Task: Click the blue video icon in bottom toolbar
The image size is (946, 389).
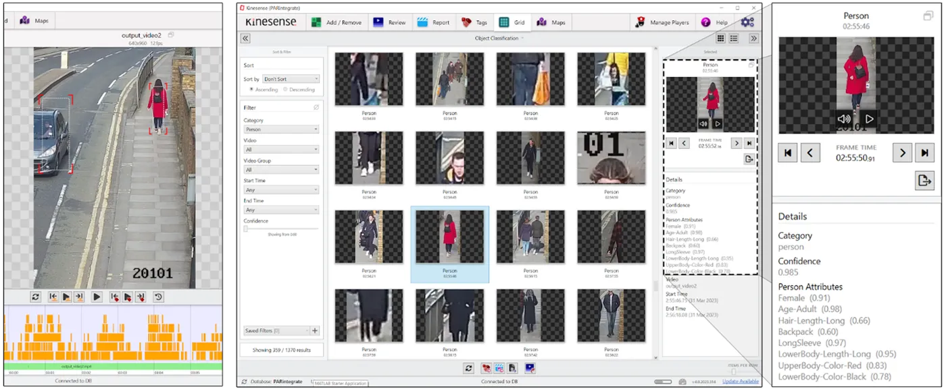Action: tap(530, 368)
